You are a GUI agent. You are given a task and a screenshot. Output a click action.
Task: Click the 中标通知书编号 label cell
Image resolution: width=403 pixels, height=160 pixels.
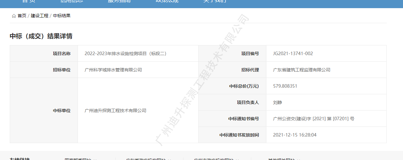(x=232, y=119)
